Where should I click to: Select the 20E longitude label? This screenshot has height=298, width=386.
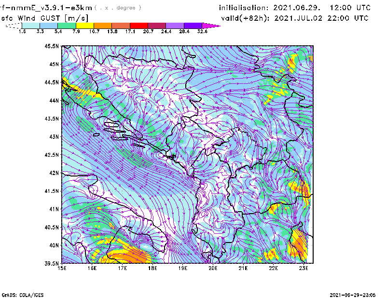213,268
